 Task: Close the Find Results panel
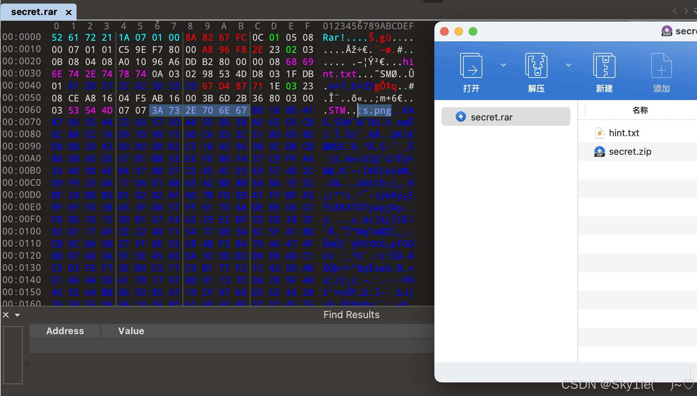6,315
